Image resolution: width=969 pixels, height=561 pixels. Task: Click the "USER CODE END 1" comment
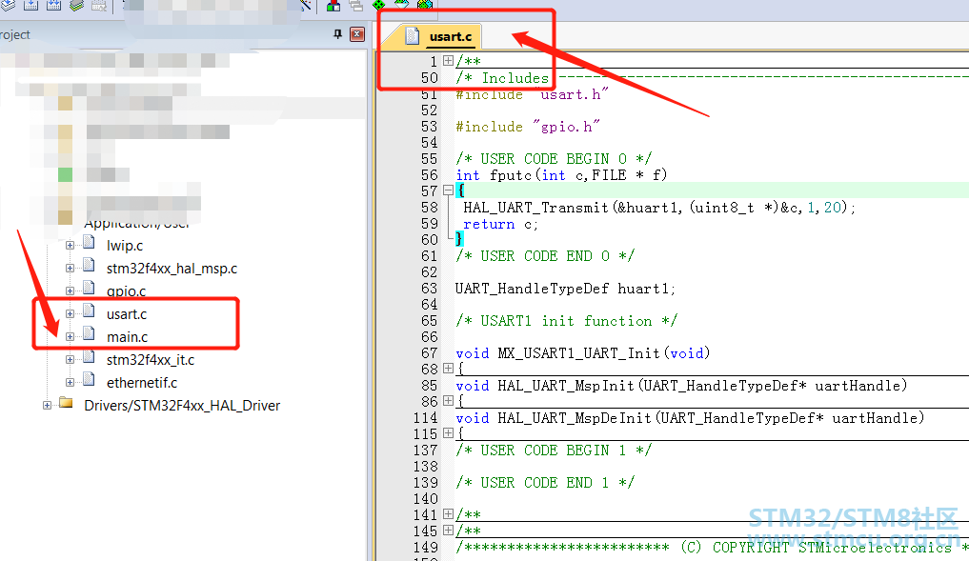click(x=545, y=483)
